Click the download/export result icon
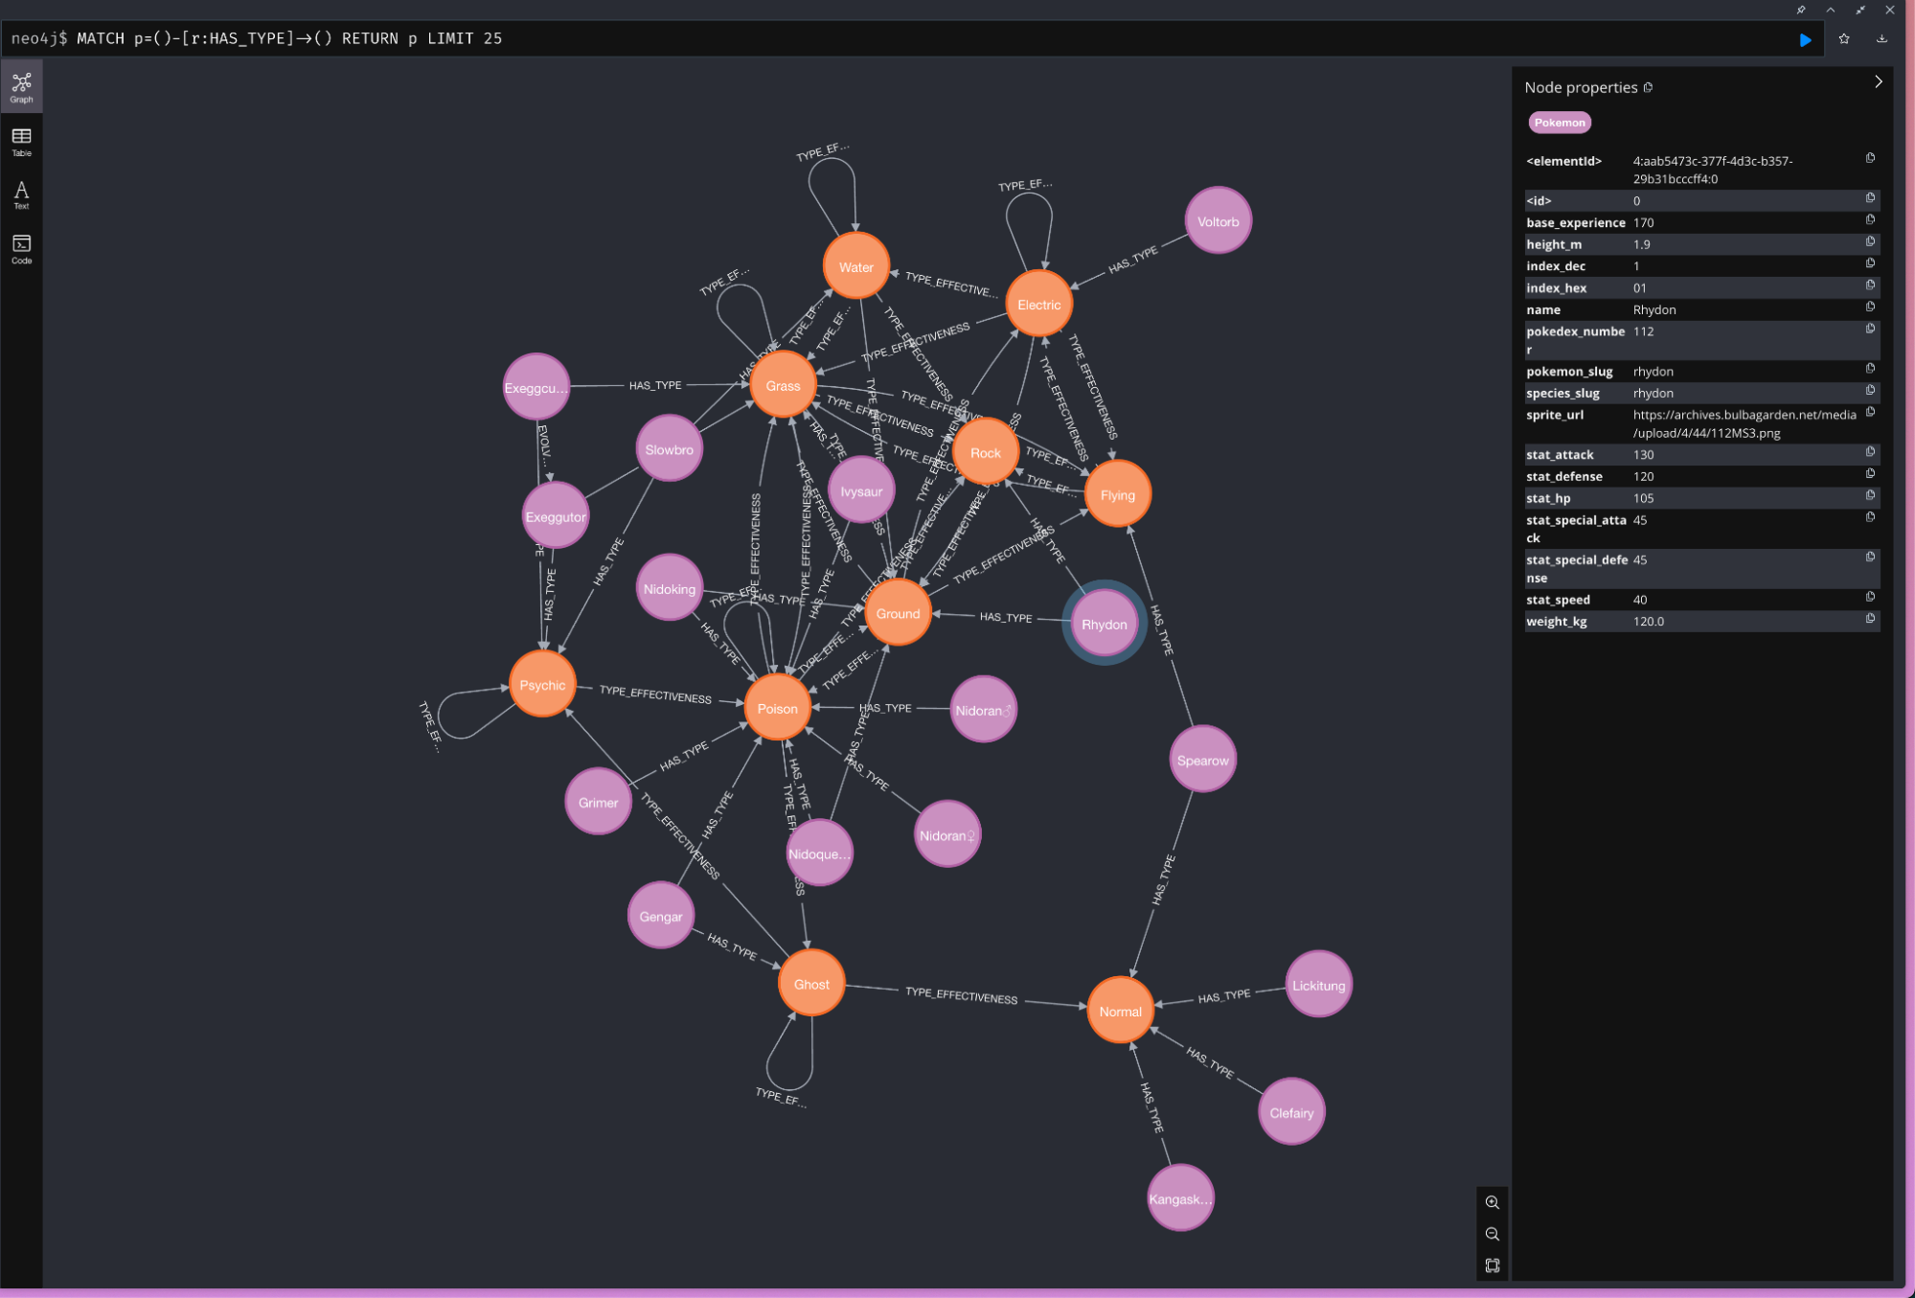The width and height of the screenshot is (1915, 1298). point(1881,39)
